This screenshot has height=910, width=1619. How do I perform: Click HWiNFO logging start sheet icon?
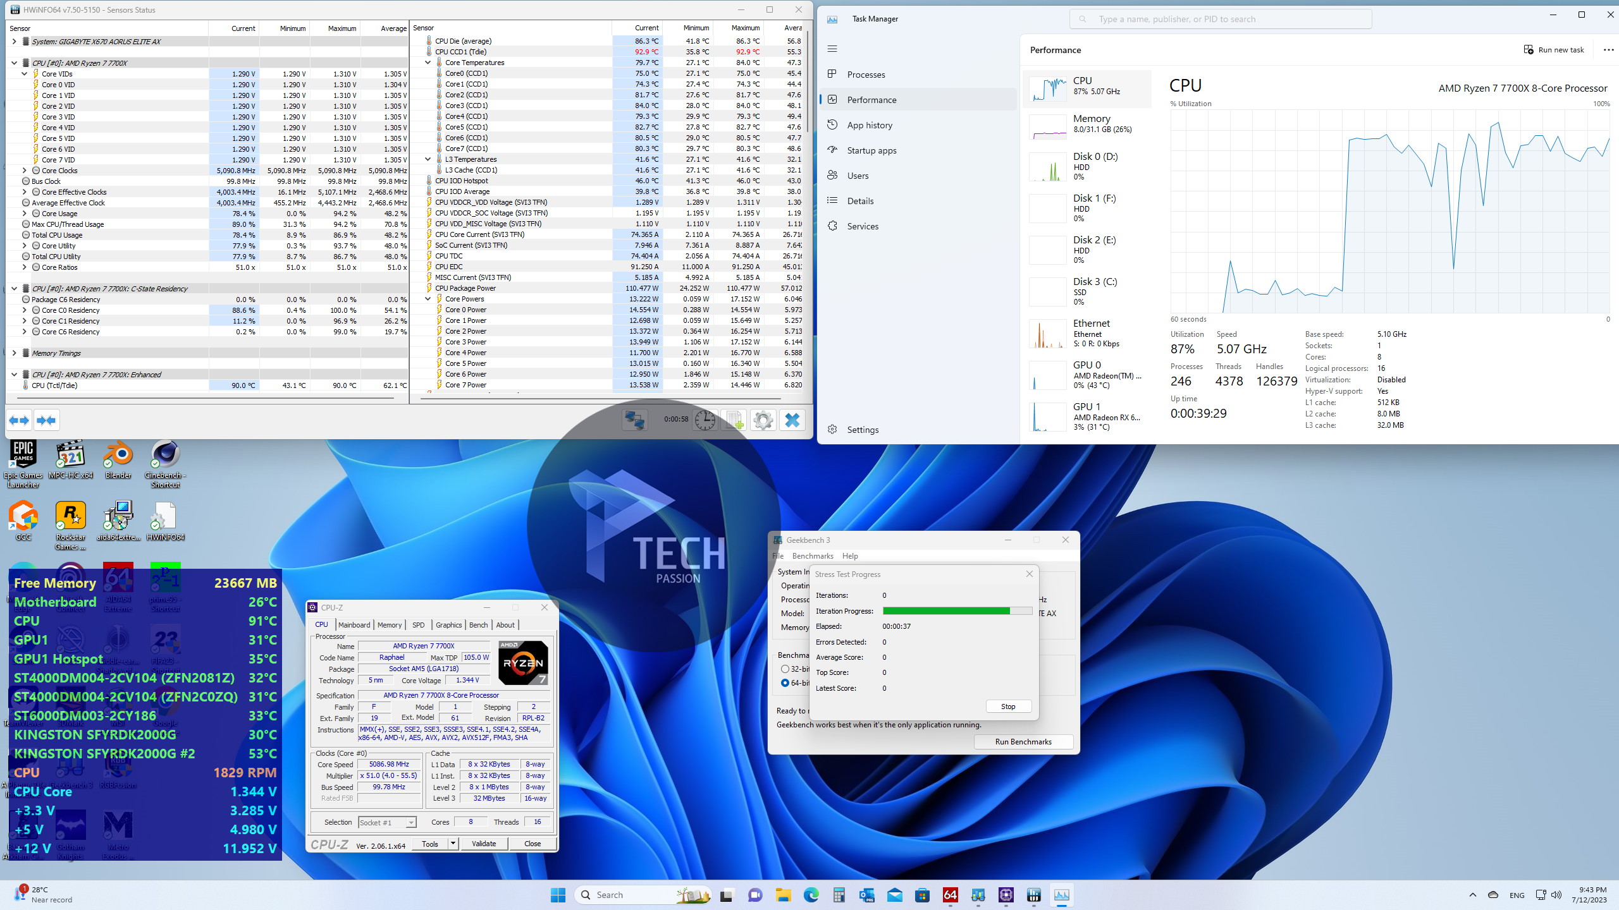click(734, 420)
